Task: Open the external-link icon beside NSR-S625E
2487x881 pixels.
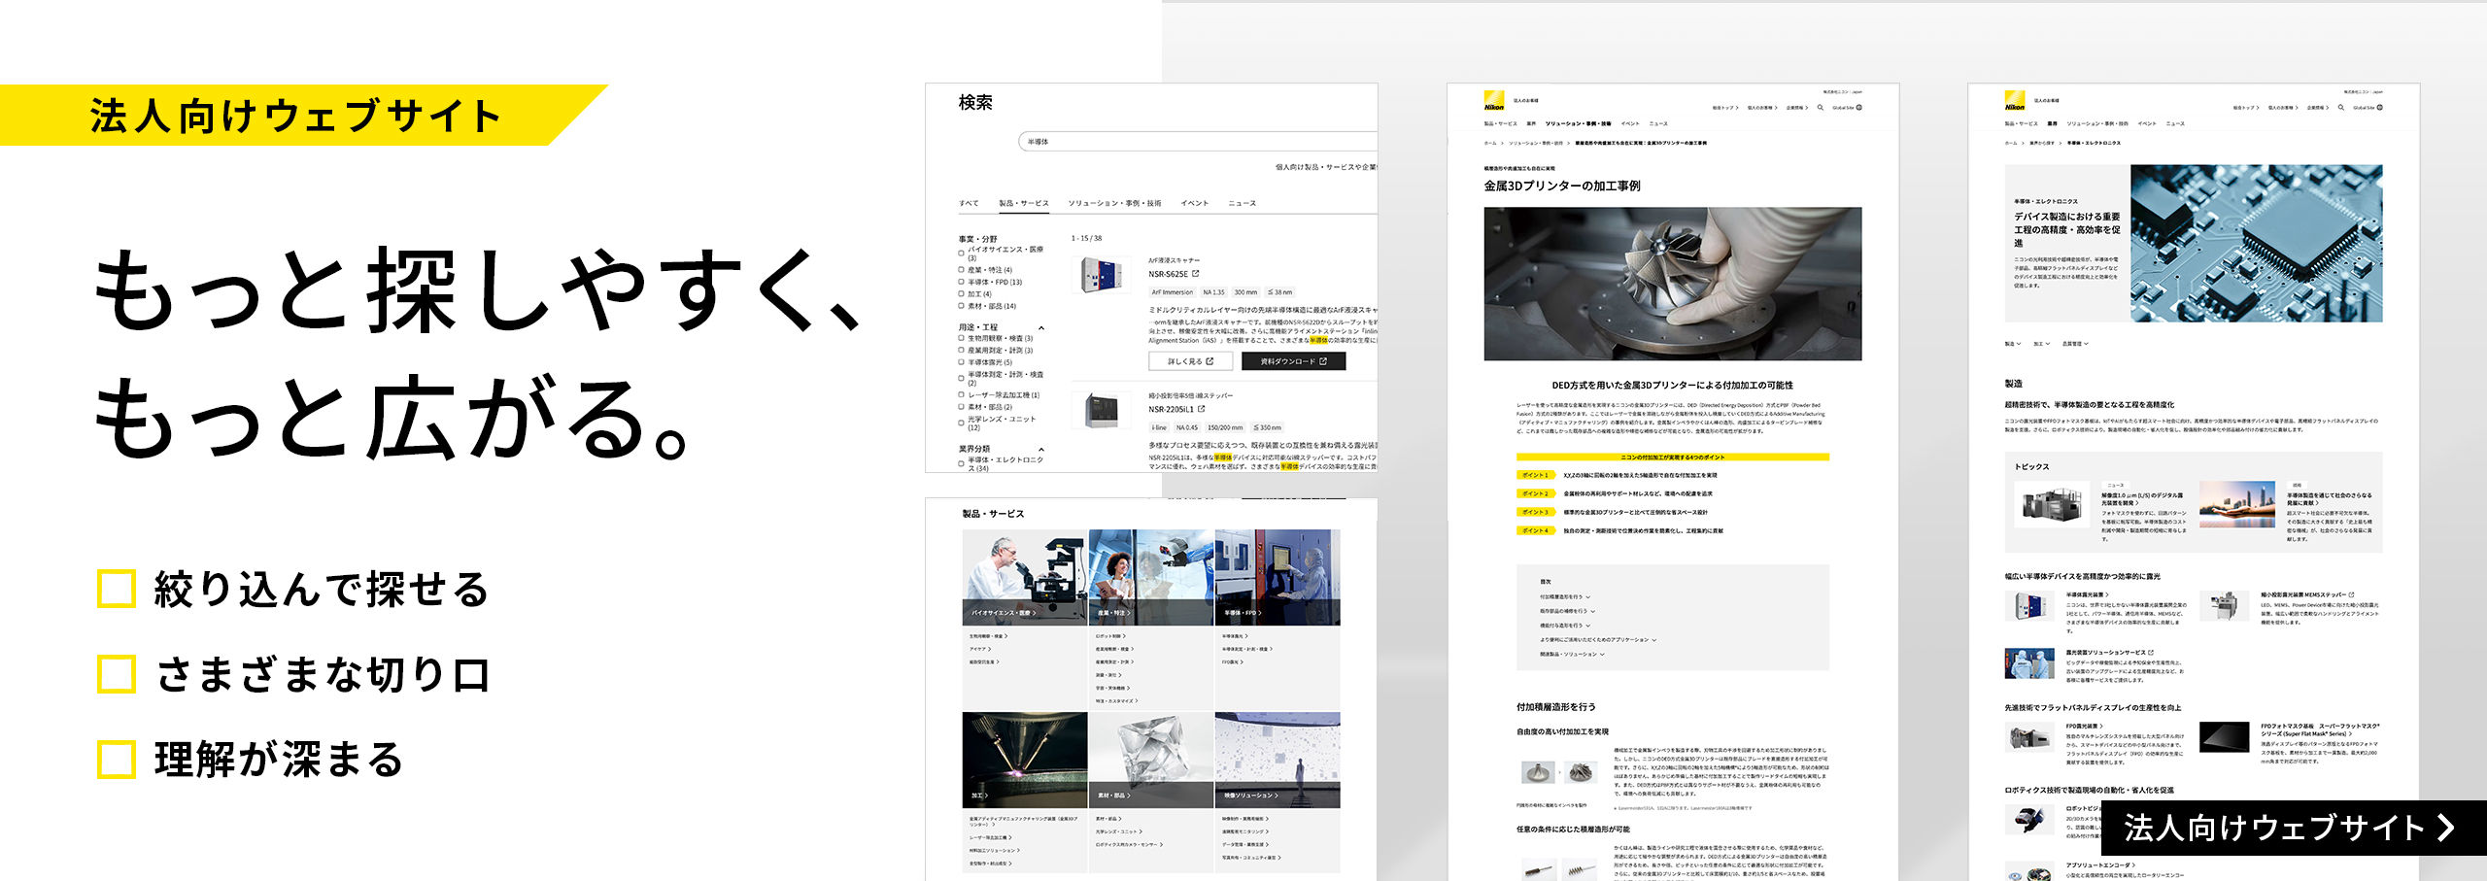Action: coord(1196,274)
